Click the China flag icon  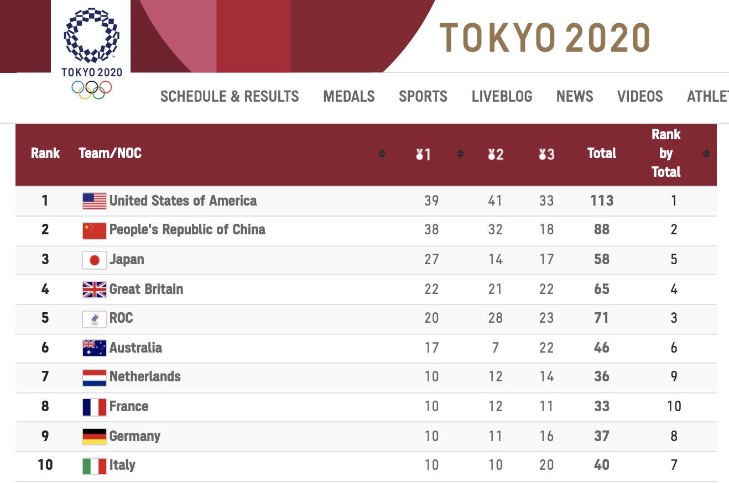coord(95,230)
